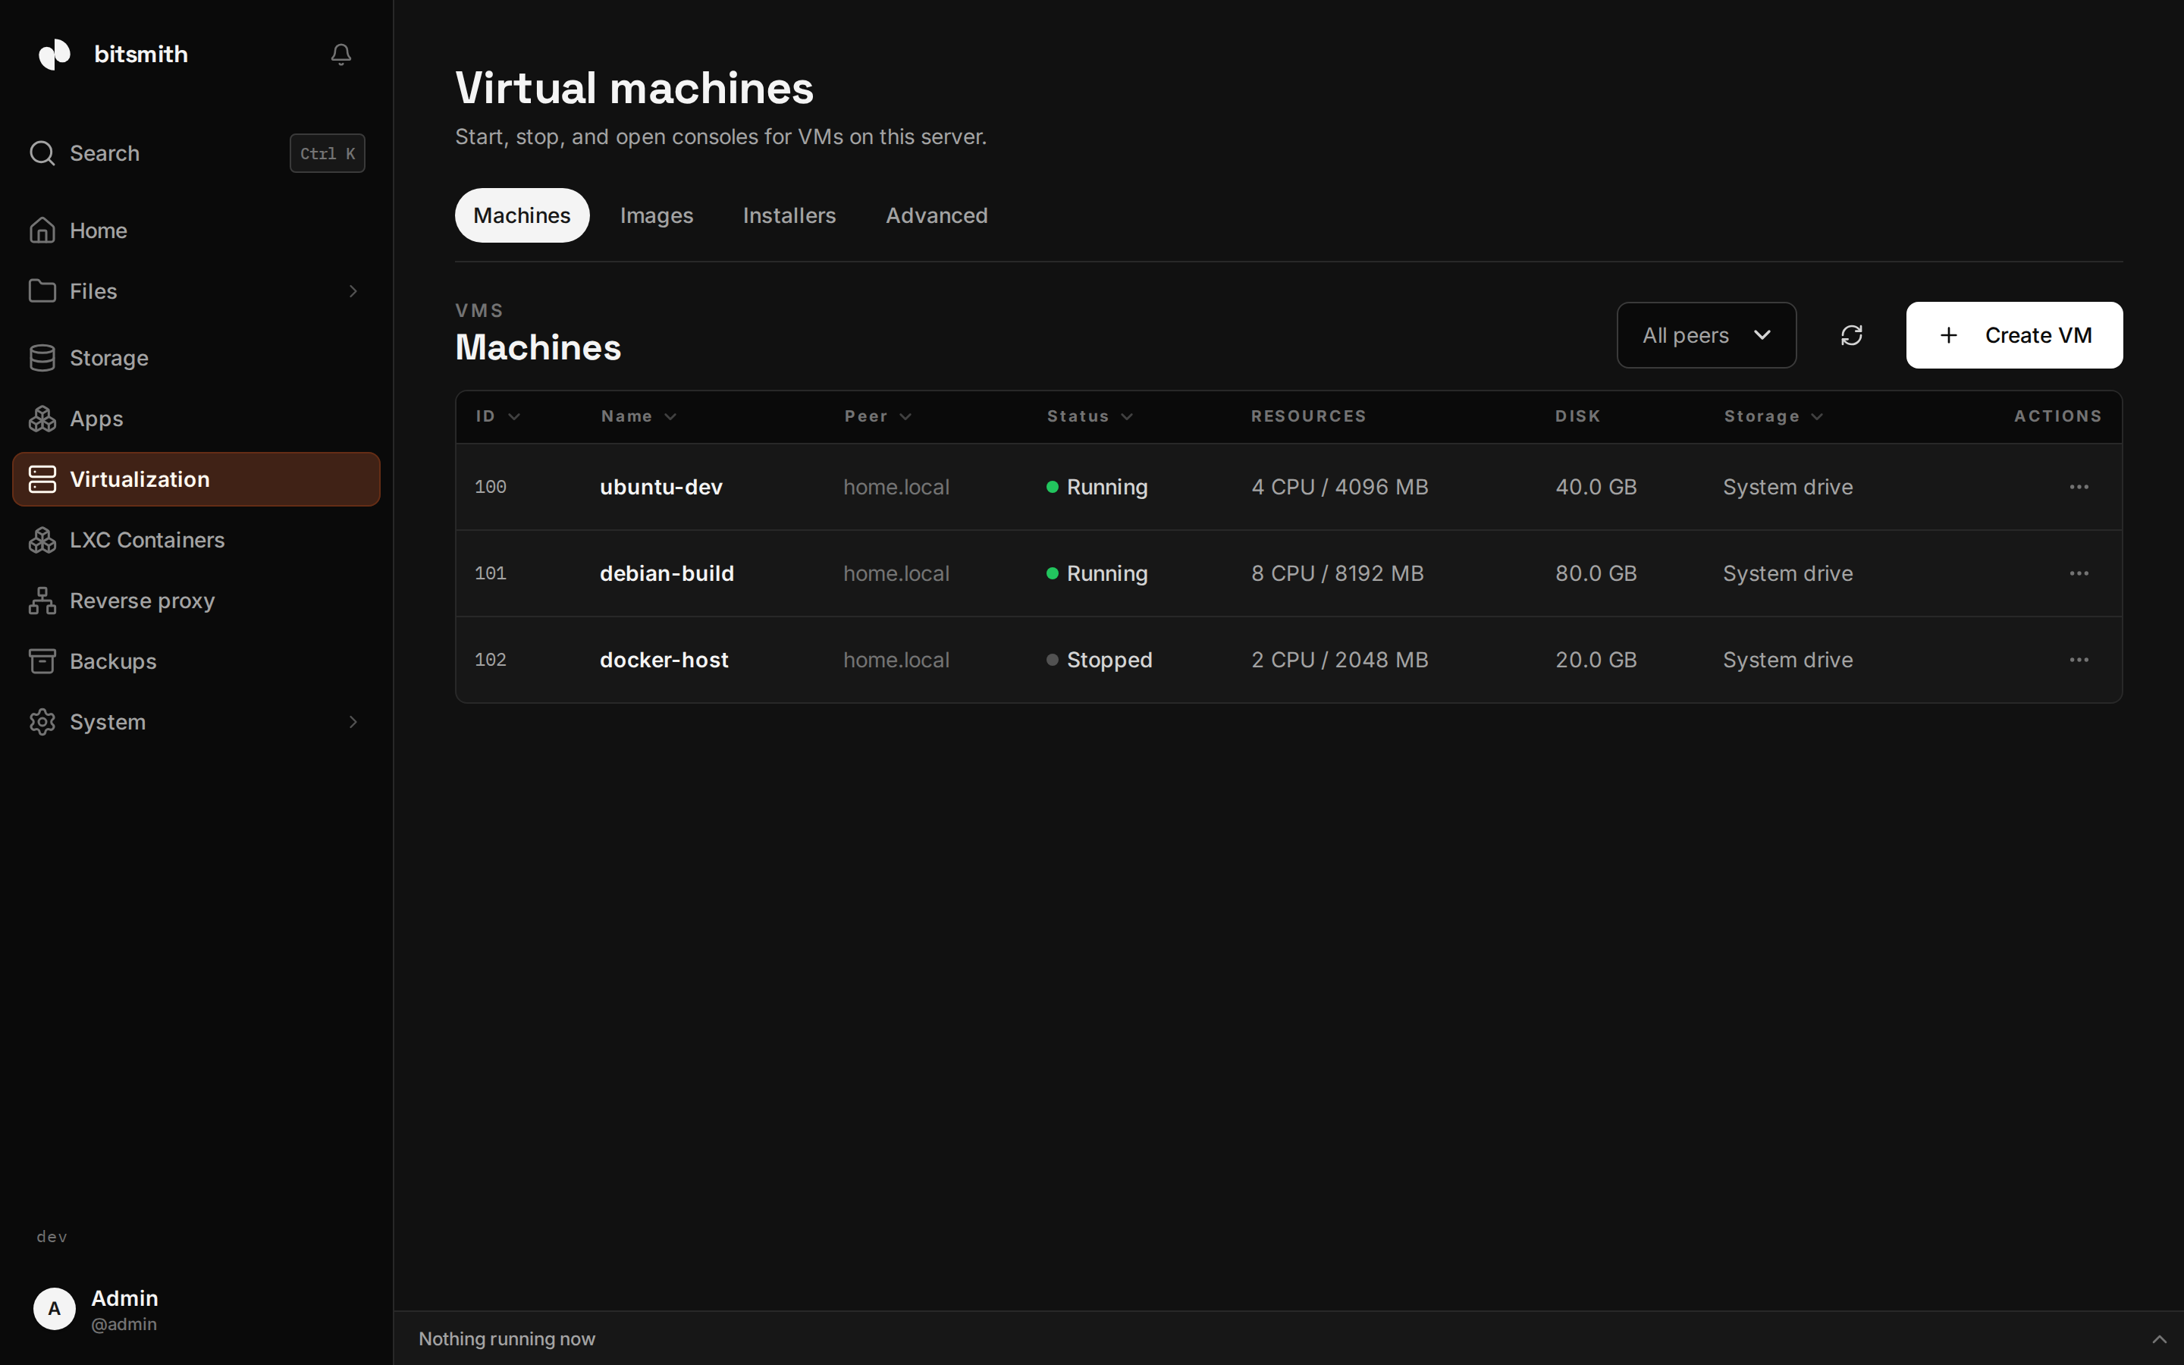Image resolution: width=2184 pixels, height=1365 pixels.
Task: Click VM ID 102
Action: coord(490,660)
